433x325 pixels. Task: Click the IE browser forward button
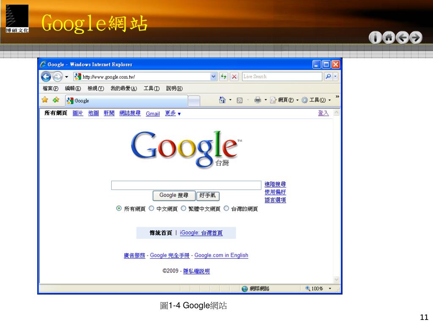coord(58,77)
